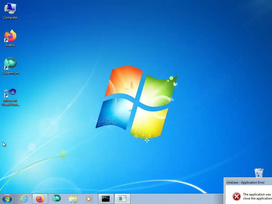
Task: Open Windows Media Player from the taskbar
Action: [x=89, y=199]
